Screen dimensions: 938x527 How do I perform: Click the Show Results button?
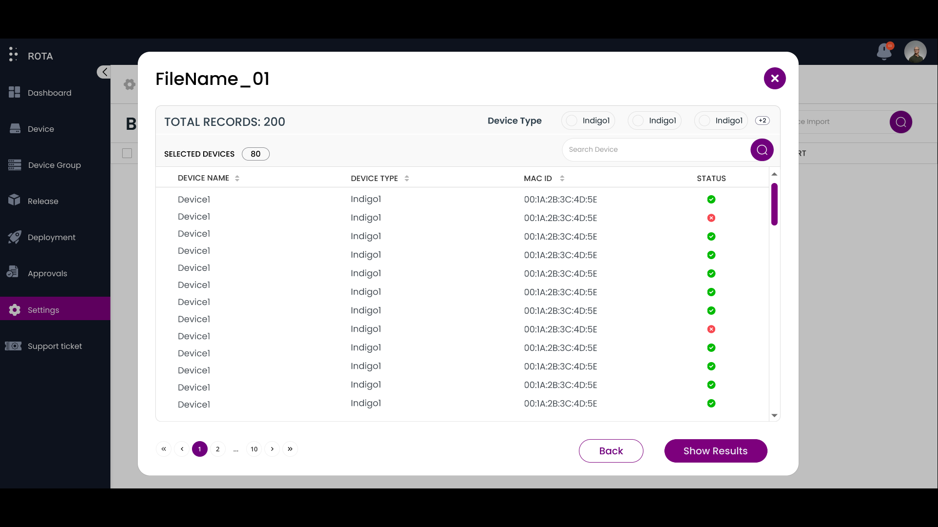pos(715,451)
